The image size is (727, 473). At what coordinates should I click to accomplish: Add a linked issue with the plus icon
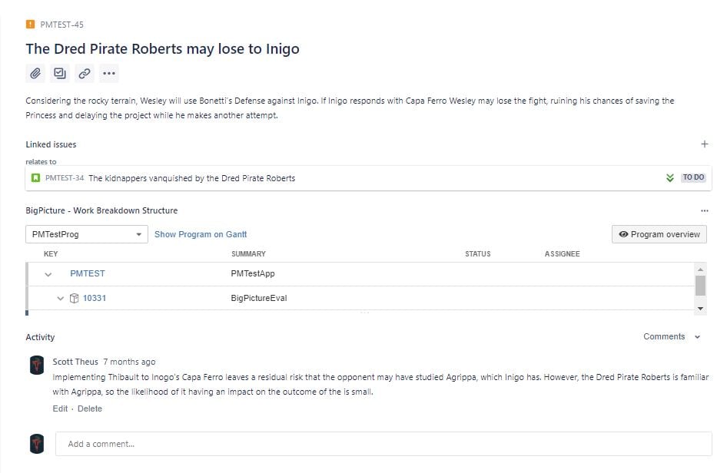click(x=704, y=144)
